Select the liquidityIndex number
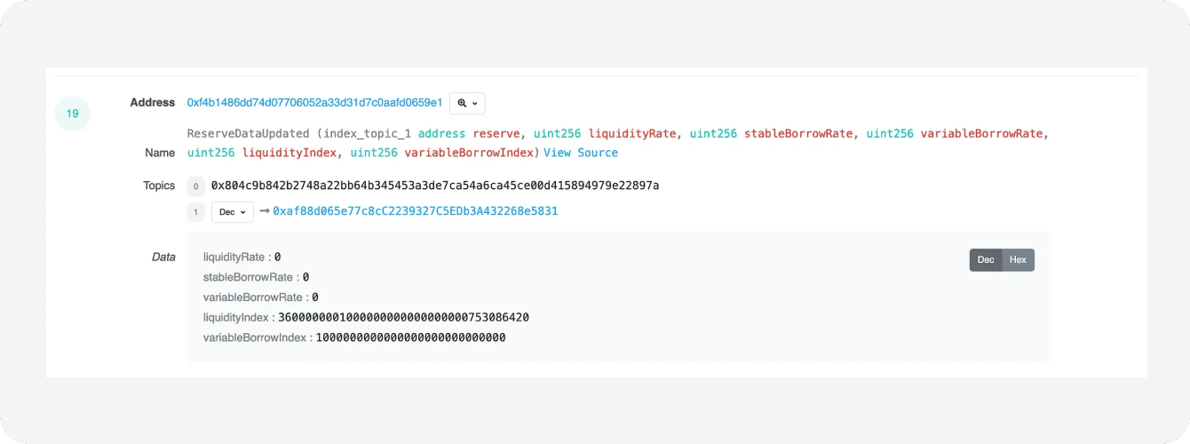1190x444 pixels. click(404, 317)
